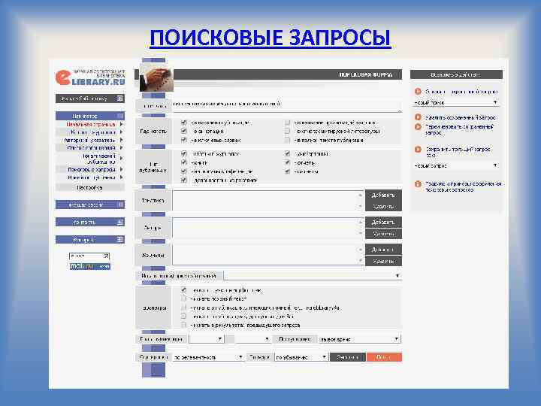Viewport: 541px width, 406px height.
Task: Click the arrow next to Новинки журналов
Action: (121, 177)
